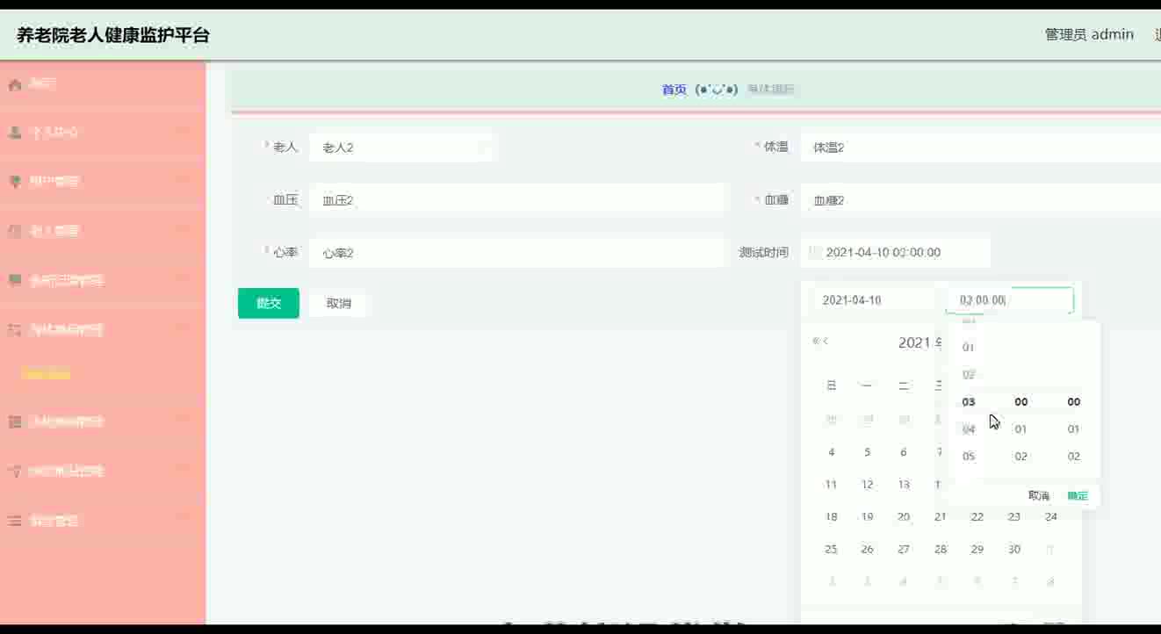Pick calendar day 21
This screenshot has width=1161, height=634.
click(x=941, y=517)
